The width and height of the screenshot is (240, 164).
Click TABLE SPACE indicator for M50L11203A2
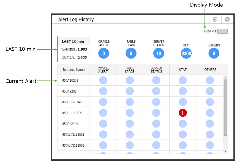coord(130,102)
